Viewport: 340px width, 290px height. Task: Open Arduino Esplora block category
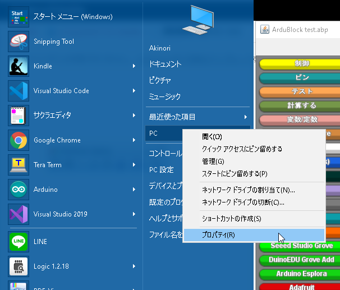pos(300,274)
